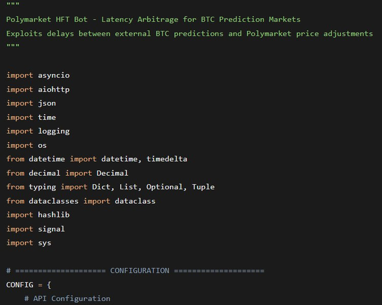Click on the 'import os' line
Image resolution: width=382 pixels, height=305 pixels.
click(x=26, y=145)
